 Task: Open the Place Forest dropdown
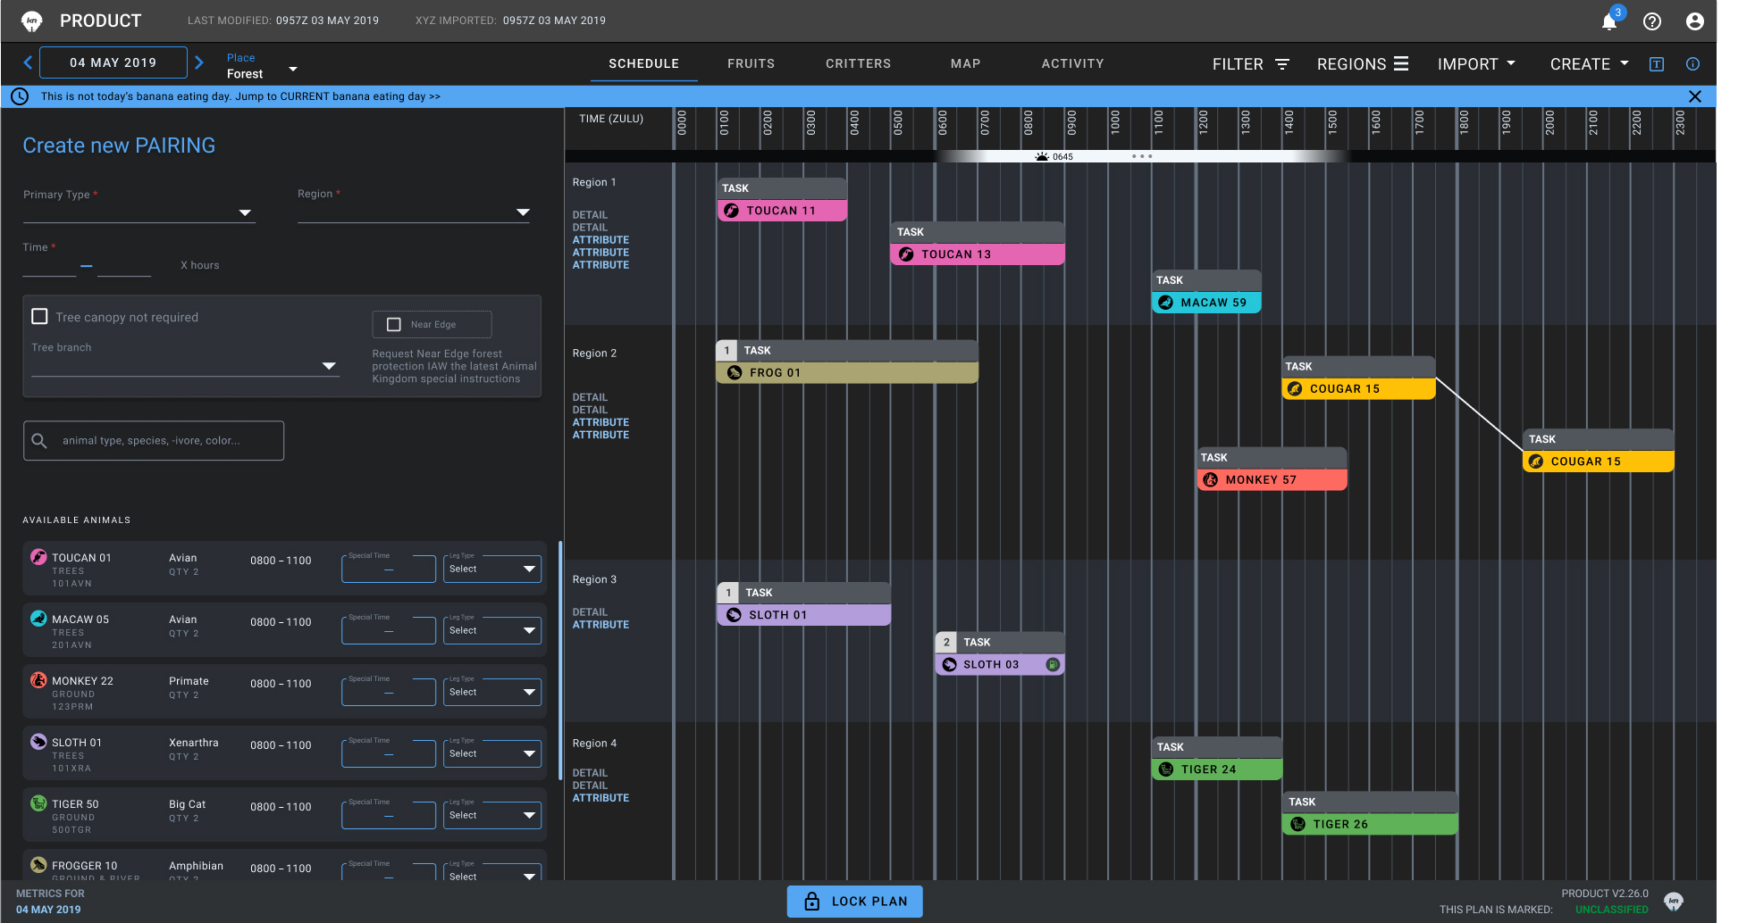[x=262, y=66]
